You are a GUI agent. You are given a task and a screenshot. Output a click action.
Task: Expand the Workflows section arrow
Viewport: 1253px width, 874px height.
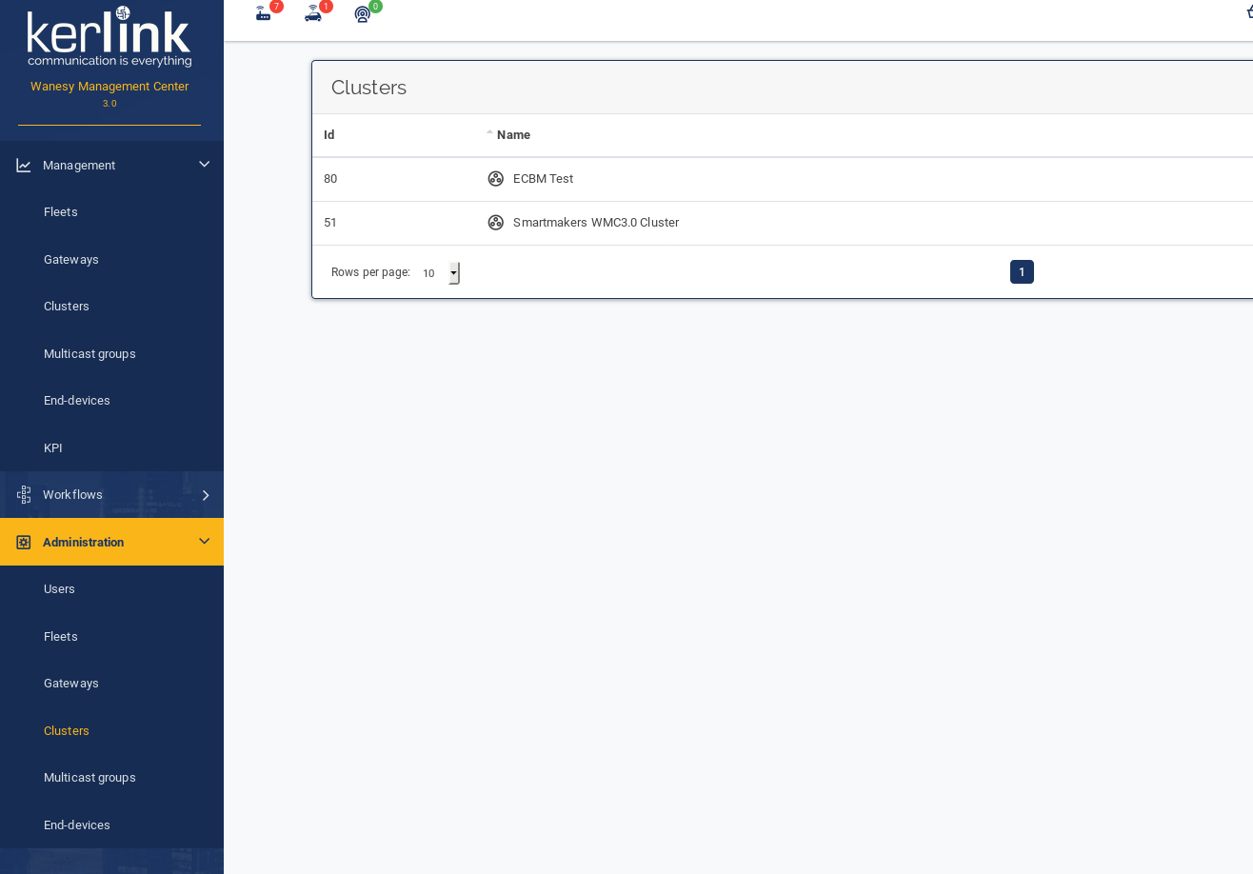205,495
